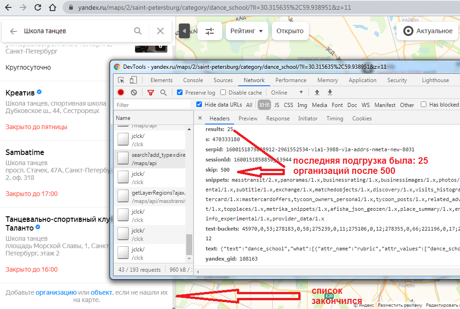The width and height of the screenshot is (460, 309).
Task: Click the Открыто filter button
Action: click(290, 31)
